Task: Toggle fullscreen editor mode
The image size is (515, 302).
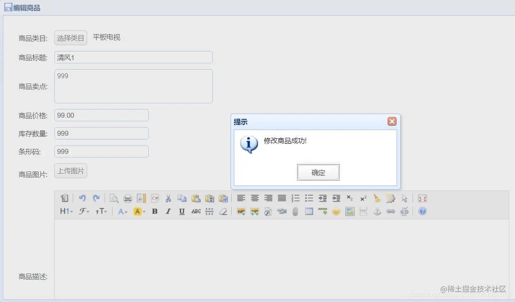Action: click(x=423, y=198)
